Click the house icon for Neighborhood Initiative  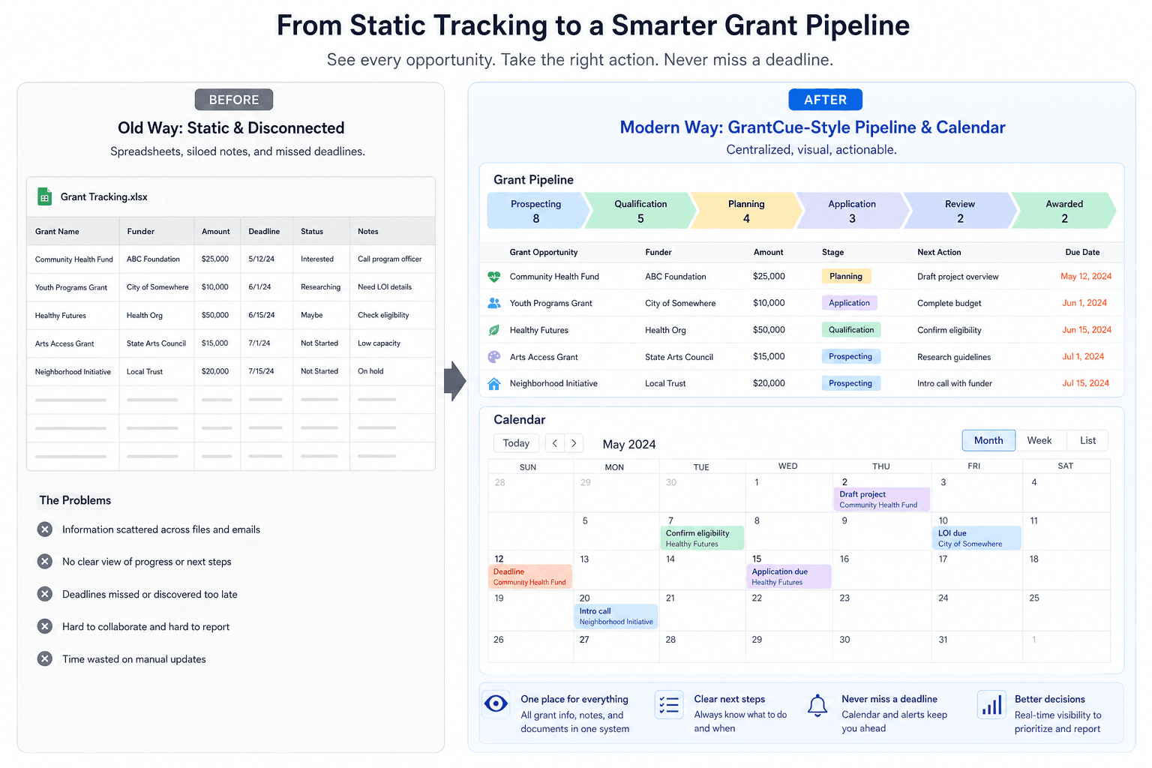tap(493, 383)
